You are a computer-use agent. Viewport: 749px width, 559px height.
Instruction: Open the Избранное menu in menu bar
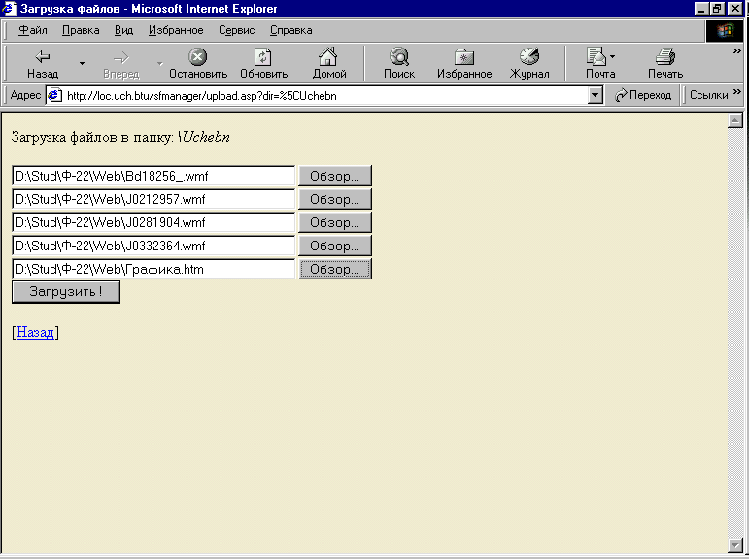[x=176, y=30]
